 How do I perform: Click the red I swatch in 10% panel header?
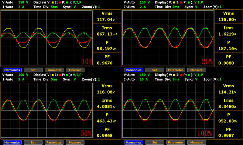point(60,2)
